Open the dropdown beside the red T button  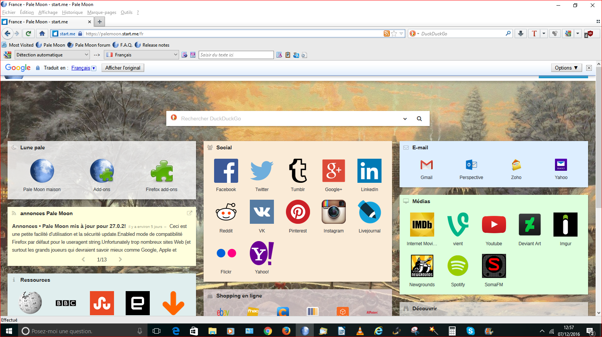tap(544, 33)
